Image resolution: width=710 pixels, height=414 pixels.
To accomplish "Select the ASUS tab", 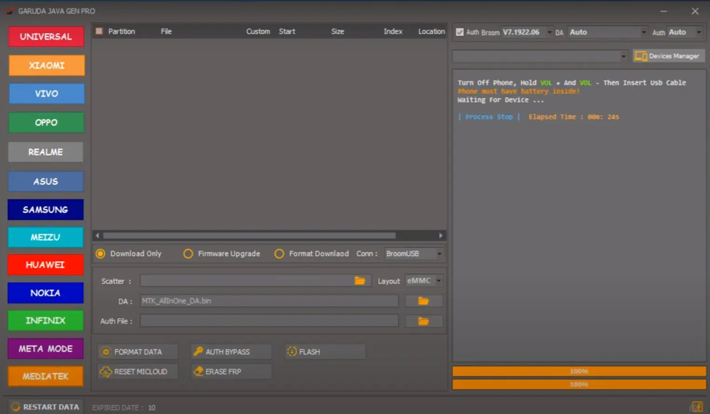I will click(x=46, y=181).
